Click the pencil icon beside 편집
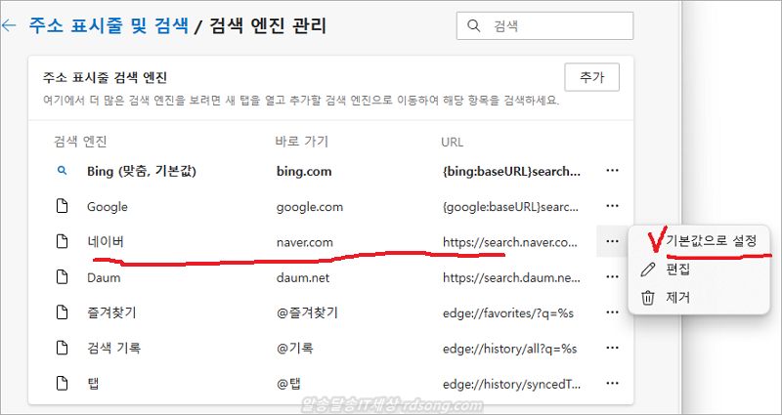This screenshot has width=782, height=415. click(647, 269)
